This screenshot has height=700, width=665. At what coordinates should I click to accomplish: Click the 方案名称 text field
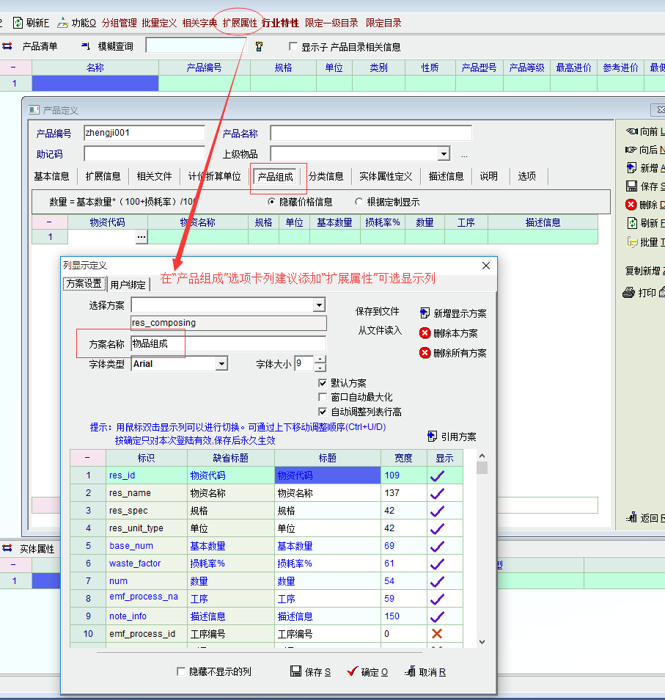pos(228,343)
